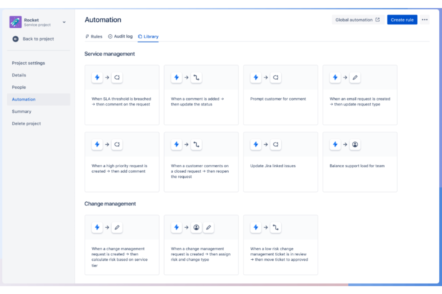Click the Rocket project avatar icon
The width and height of the screenshot is (442, 294).
click(x=15, y=22)
